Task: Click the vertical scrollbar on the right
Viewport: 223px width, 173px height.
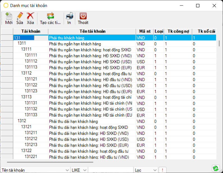Action: click(x=219, y=44)
